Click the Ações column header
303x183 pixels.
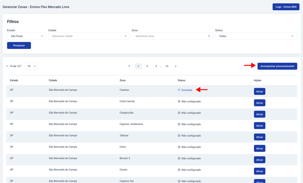click(257, 80)
